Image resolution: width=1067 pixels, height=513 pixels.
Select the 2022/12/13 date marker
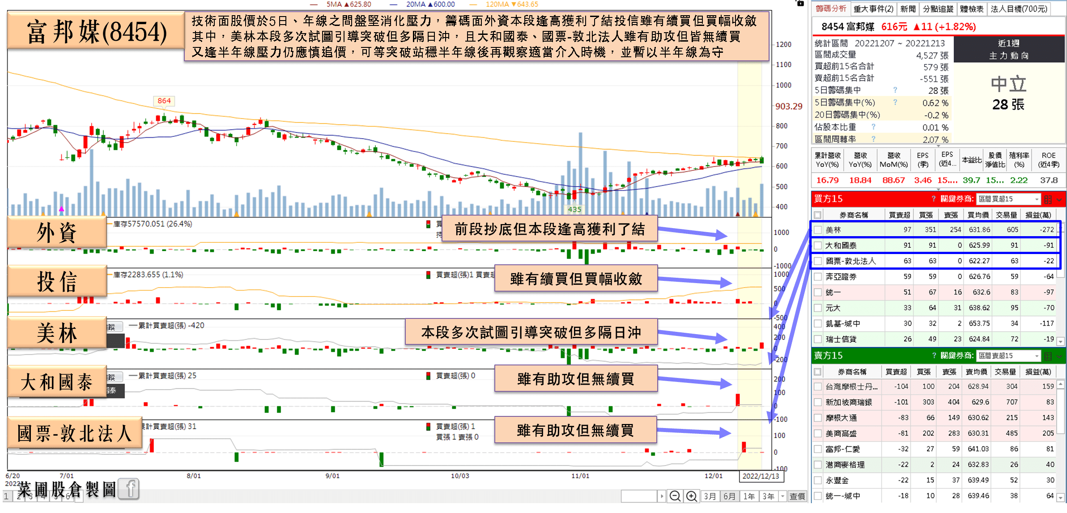click(x=761, y=476)
